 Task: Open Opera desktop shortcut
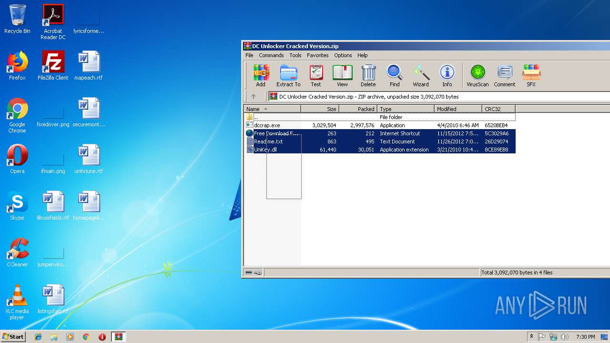(x=17, y=159)
